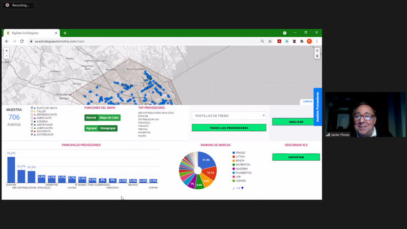Open the browser extensions puzzle icon
Screen dimensions: 407x229
pyautogui.click(x=302, y=41)
